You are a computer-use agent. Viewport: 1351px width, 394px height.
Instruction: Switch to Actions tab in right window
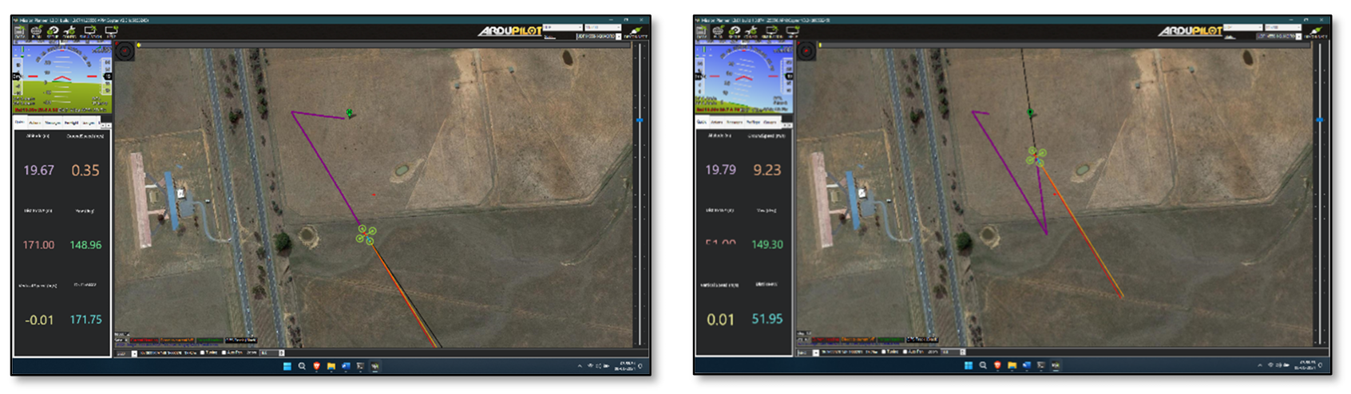[716, 122]
